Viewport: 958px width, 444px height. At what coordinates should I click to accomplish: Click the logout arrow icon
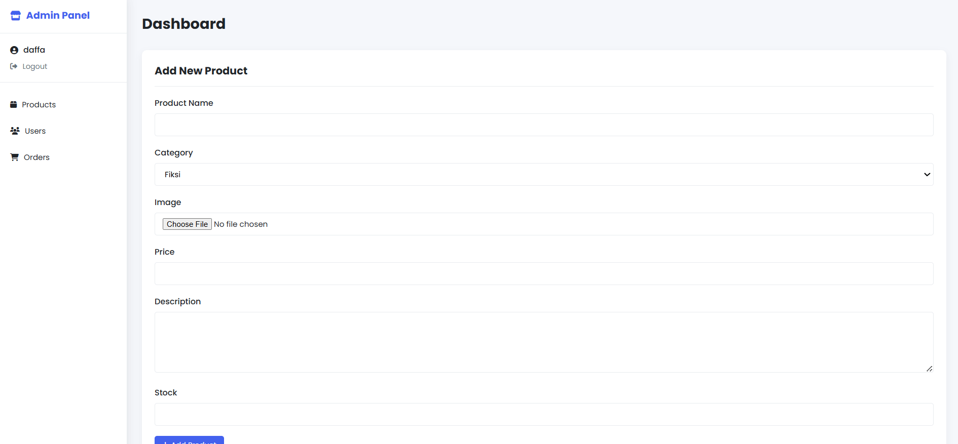pyautogui.click(x=14, y=66)
